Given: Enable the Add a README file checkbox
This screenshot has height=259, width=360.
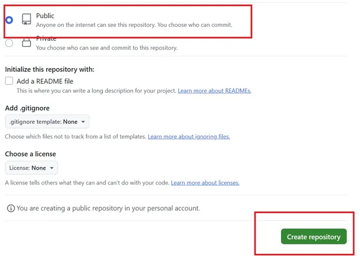Looking at the screenshot, I should point(9,81).
